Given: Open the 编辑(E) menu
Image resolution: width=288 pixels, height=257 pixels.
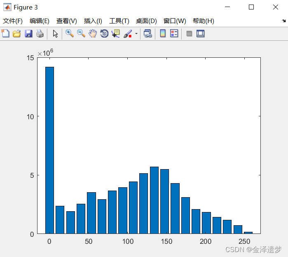Looking at the screenshot, I should [x=40, y=21].
